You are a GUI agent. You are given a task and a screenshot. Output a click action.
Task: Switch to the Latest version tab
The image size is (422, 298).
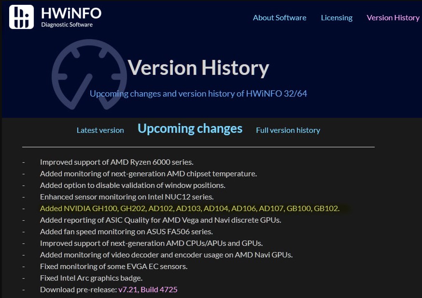pyautogui.click(x=100, y=130)
